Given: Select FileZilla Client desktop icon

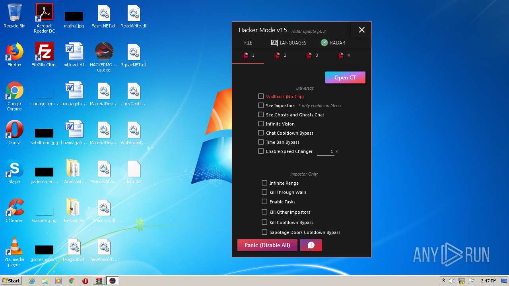Looking at the screenshot, I should (44, 55).
